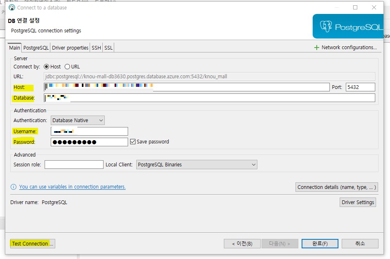Click the 이전(B) back button
This screenshot has height=259, width=390.
pos(242,243)
